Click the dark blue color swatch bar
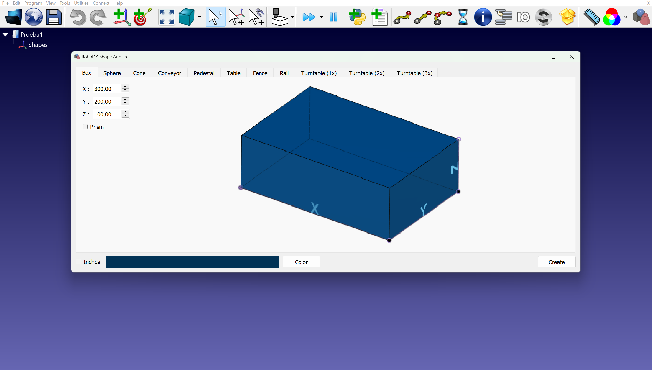The width and height of the screenshot is (652, 370). [x=192, y=262]
